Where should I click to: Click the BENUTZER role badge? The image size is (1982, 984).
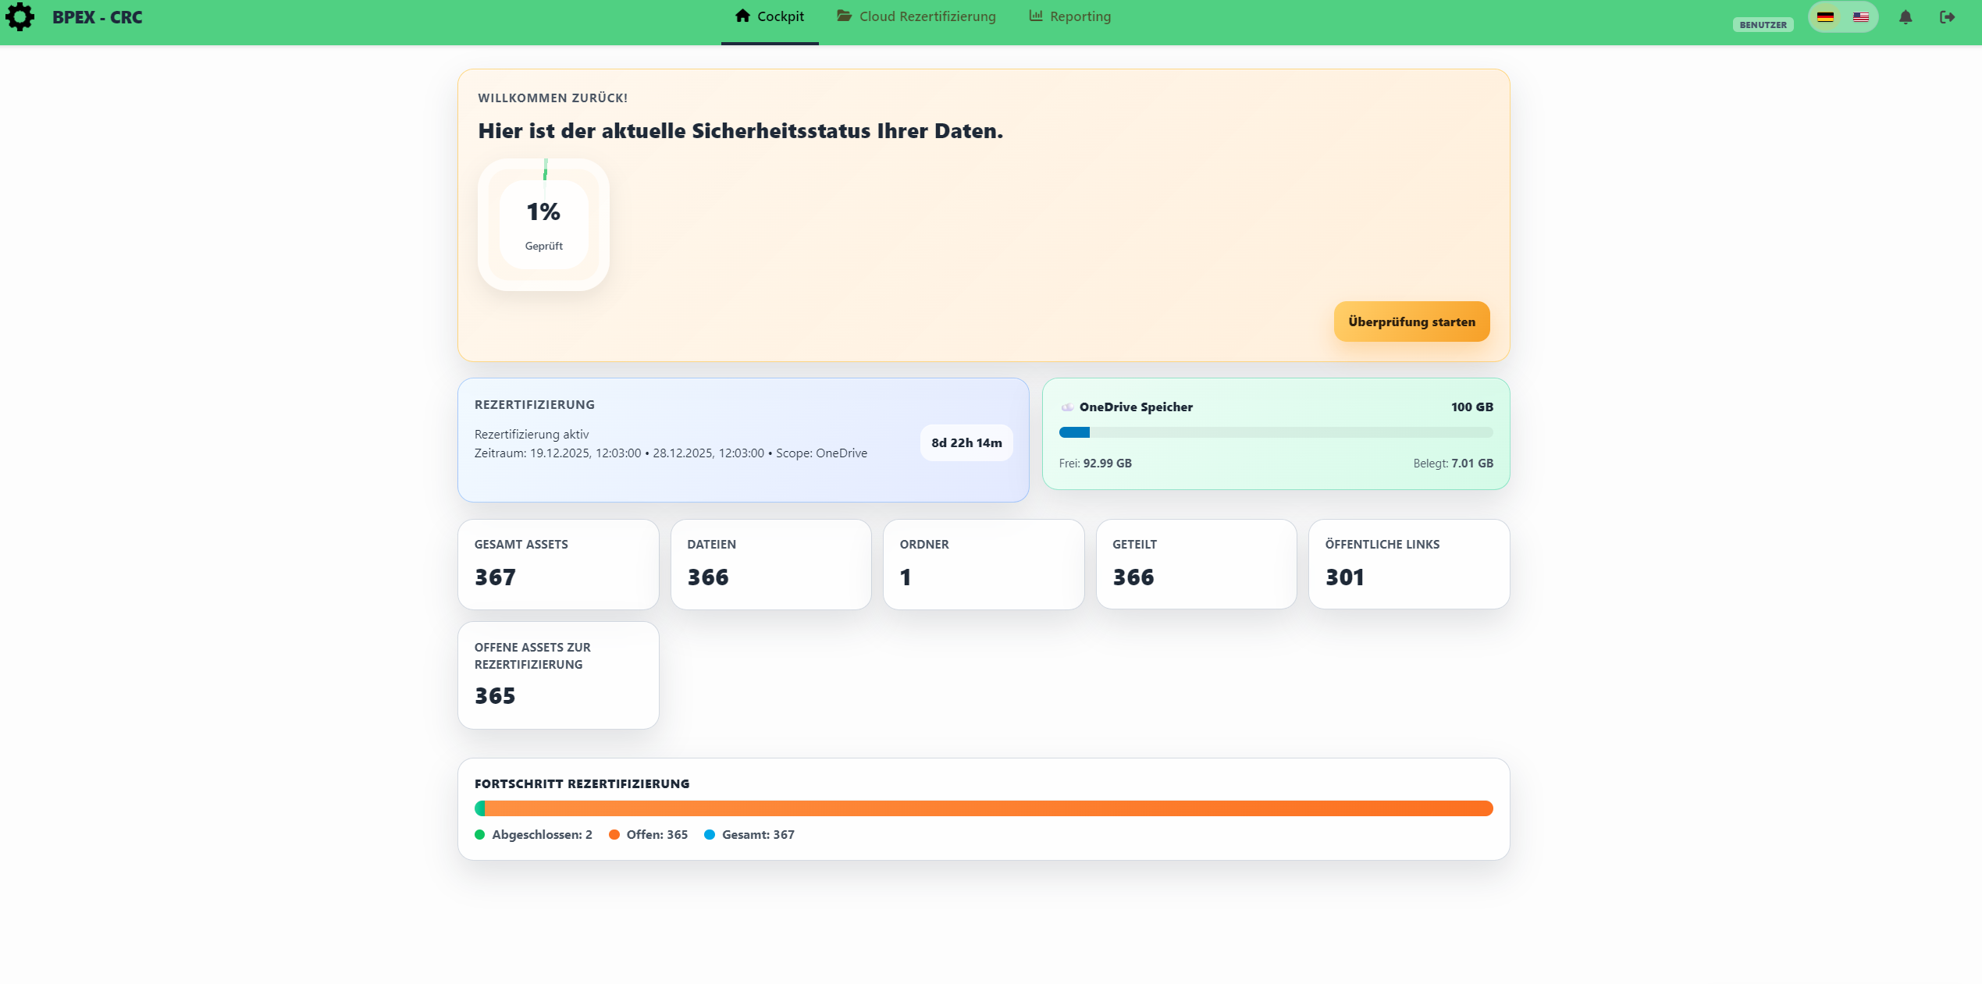pyautogui.click(x=1763, y=25)
